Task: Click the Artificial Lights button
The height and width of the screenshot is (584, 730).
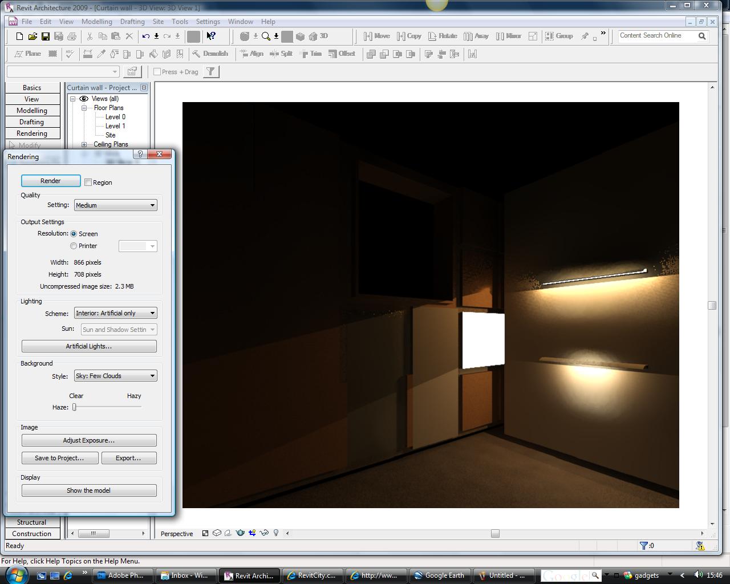Action: click(x=89, y=346)
